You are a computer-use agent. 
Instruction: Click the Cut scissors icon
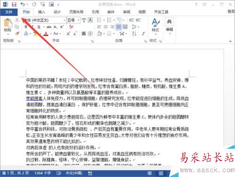tap(17, 20)
